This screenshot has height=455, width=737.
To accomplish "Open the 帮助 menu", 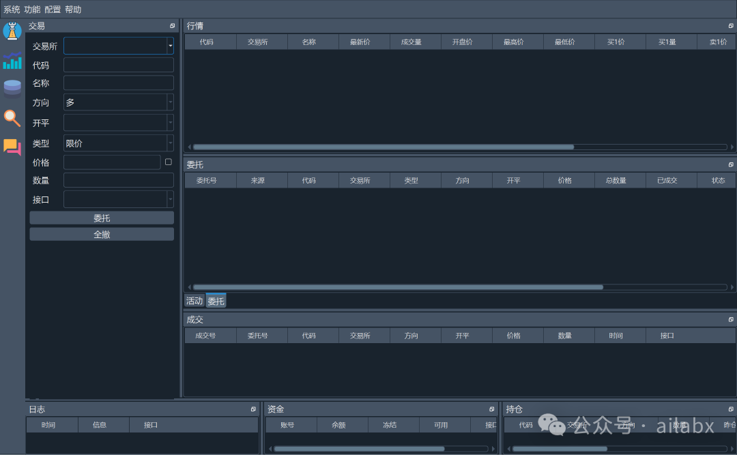I will (73, 10).
